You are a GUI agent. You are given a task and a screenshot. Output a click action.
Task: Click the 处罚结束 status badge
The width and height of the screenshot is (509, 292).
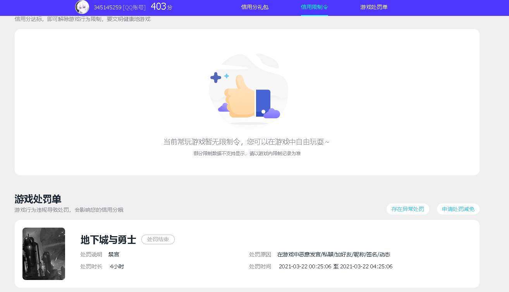click(158, 239)
